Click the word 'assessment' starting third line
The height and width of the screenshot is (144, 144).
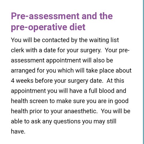[28, 60]
